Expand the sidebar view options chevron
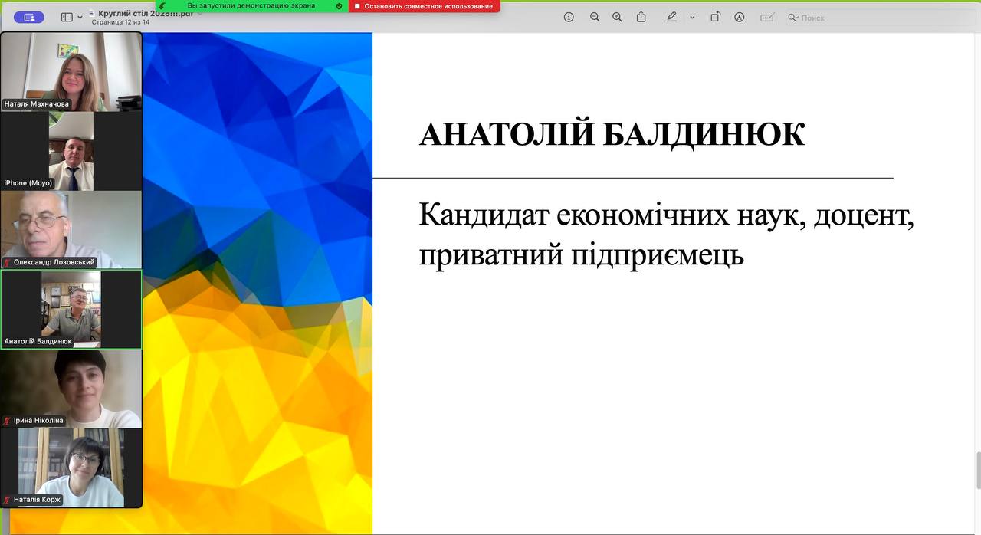This screenshot has height=535, width=981. 80,17
